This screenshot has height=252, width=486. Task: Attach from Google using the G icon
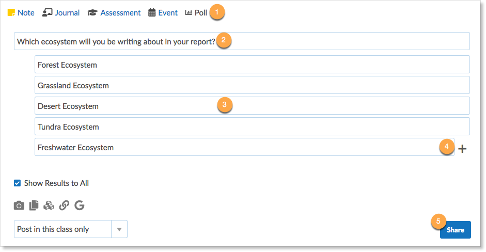[80, 206]
